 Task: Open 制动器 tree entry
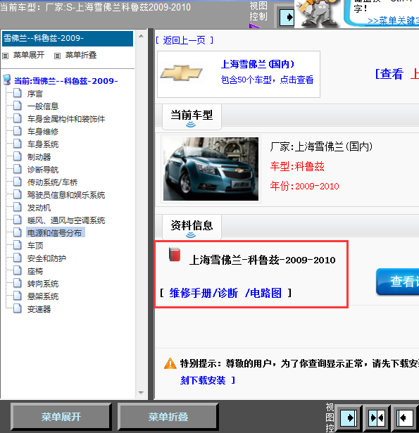[x=39, y=157]
